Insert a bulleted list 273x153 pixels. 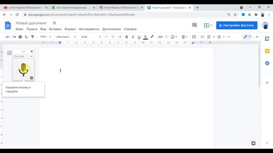coord(209,37)
